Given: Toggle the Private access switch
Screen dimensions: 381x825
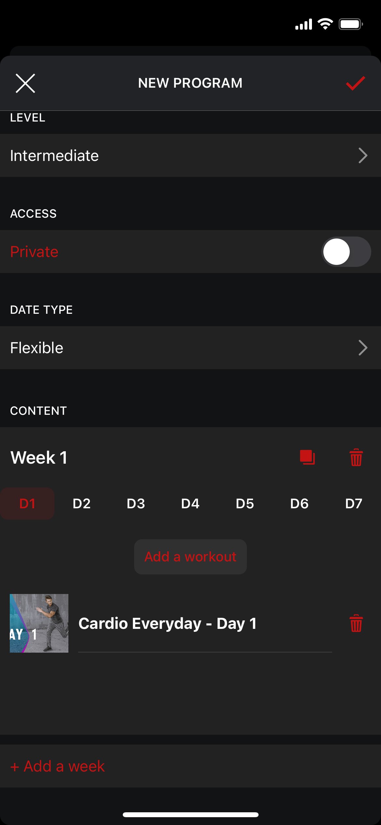Looking at the screenshot, I should pos(346,252).
